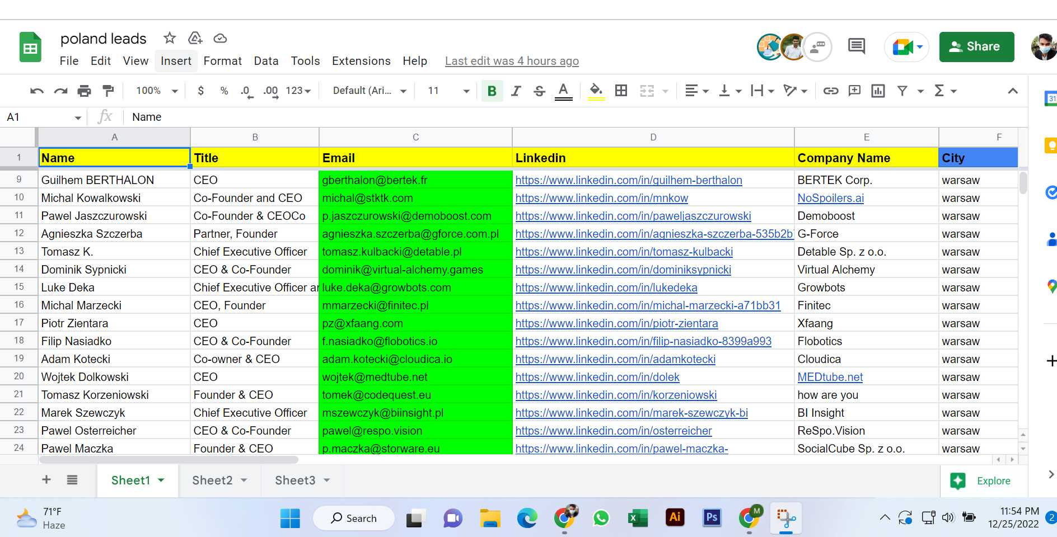Hide the menus with up chevron
This screenshot has width=1057, height=537.
[1013, 91]
